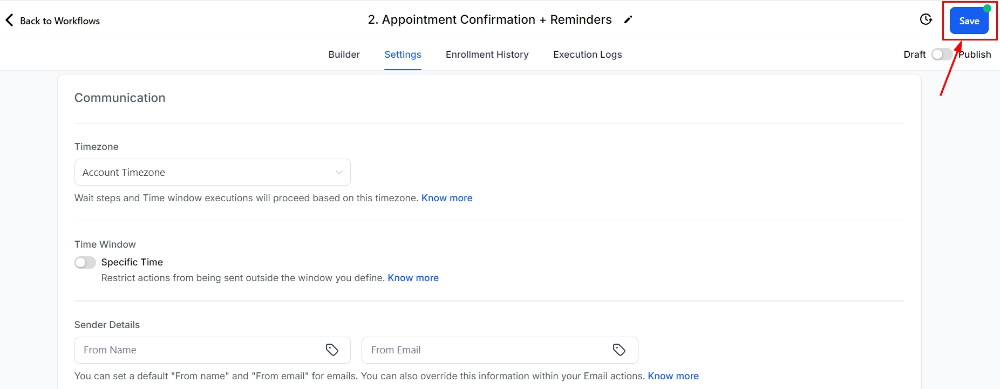Viewport: 1000px width, 389px height.
Task: Open Know more link for Time Window
Action: coord(413,278)
